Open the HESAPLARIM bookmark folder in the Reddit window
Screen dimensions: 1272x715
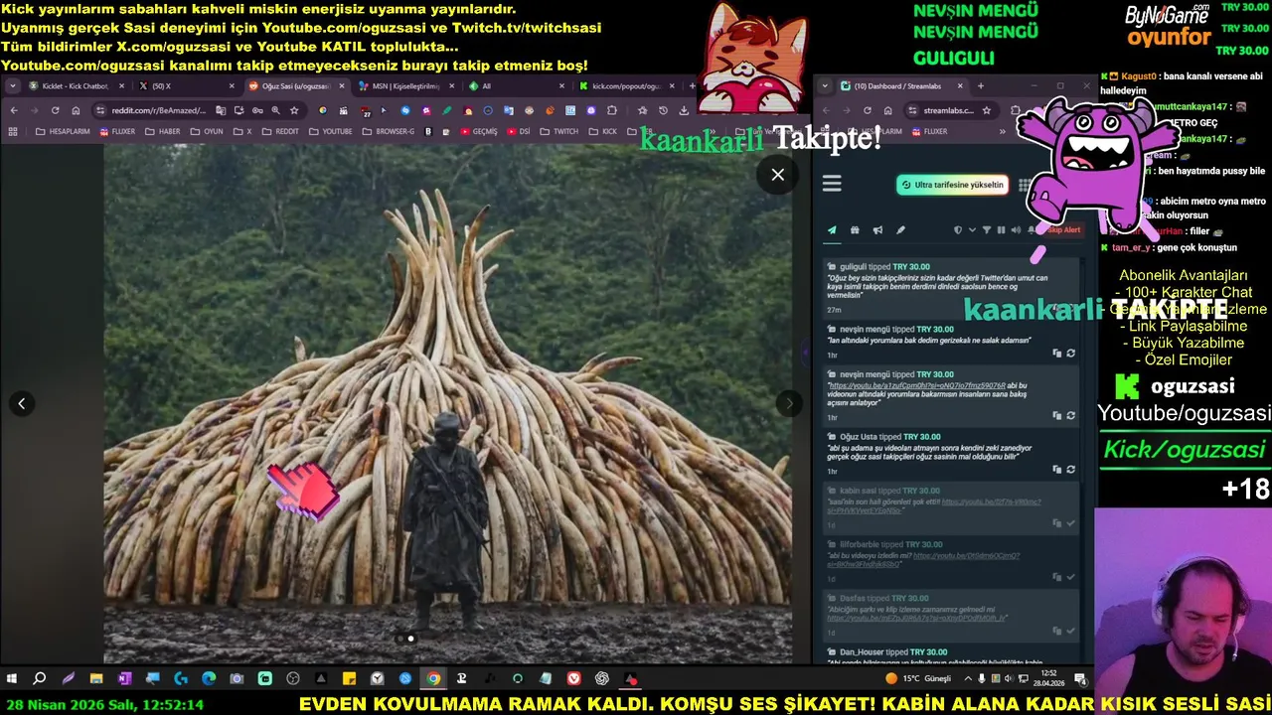(x=64, y=131)
